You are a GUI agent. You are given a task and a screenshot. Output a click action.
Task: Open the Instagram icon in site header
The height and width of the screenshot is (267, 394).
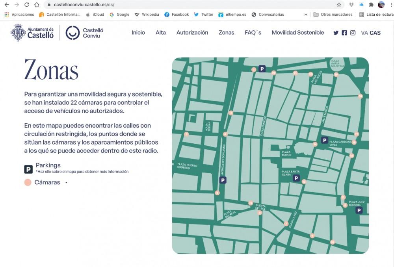pyautogui.click(x=353, y=33)
